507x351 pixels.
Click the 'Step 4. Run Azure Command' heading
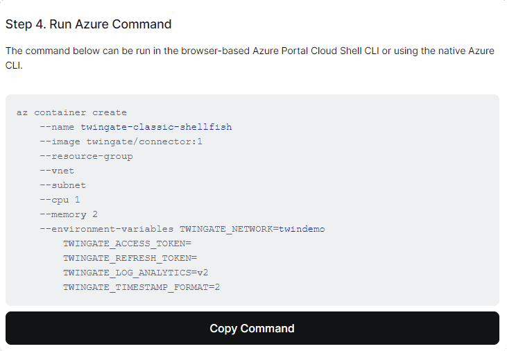click(x=88, y=24)
